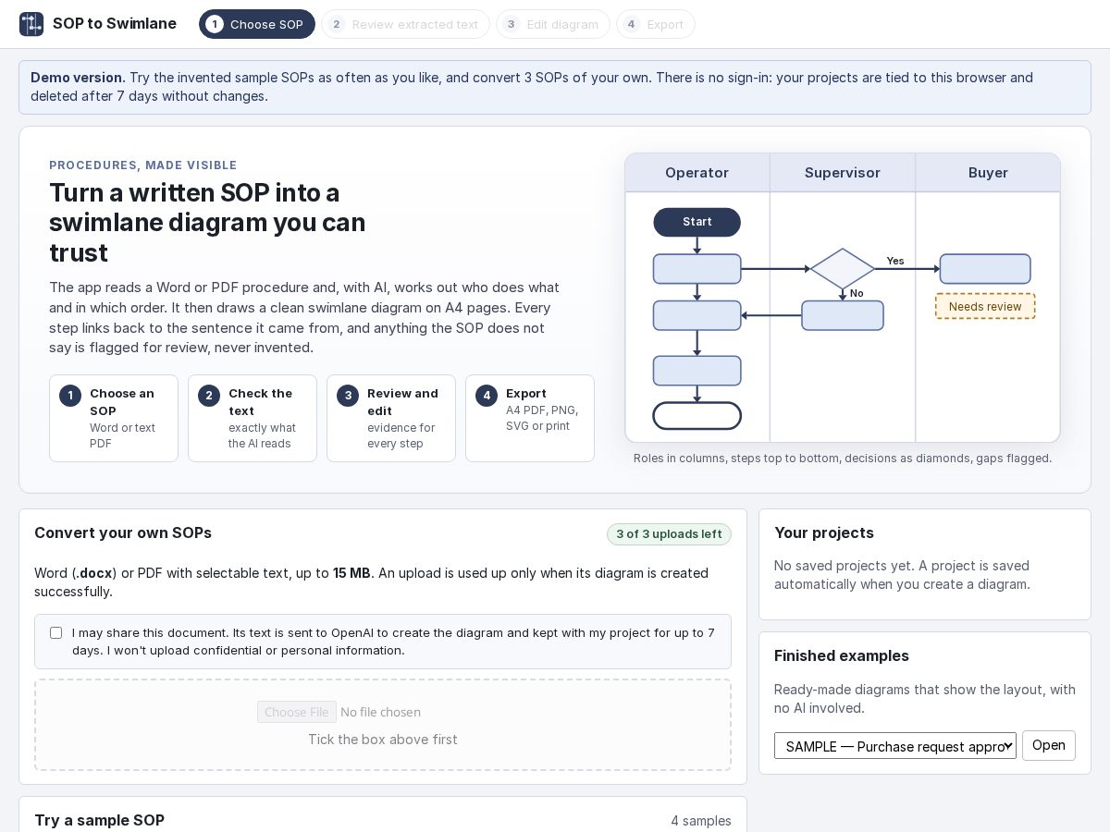This screenshot has width=1110, height=832.
Task: Click the No file chosen text
Action: (380, 712)
